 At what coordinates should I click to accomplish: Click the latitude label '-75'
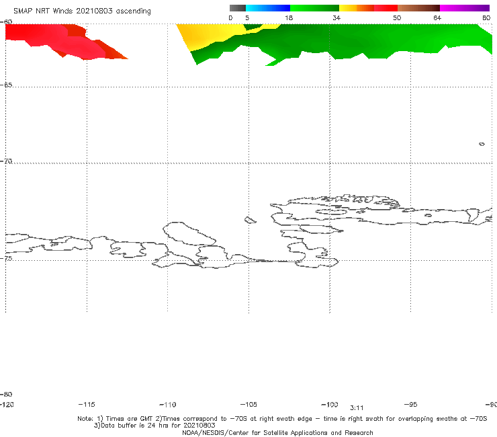coord(6,258)
